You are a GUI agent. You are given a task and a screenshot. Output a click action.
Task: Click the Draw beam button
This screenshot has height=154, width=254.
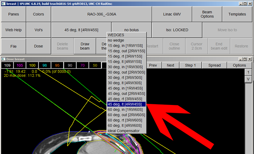point(85,46)
